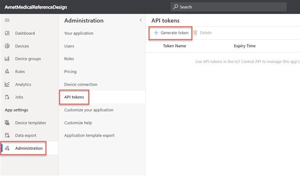Image resolution: width=300 pixels, height=176 pixels.
Task: Click the Devices sidebar icon
Action: pyautogui.click(x=7, y=46)
